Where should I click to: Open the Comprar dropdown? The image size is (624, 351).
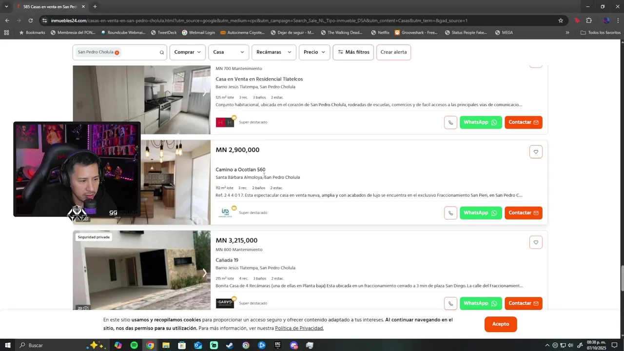pyautogui.click(x=188, y=52)
